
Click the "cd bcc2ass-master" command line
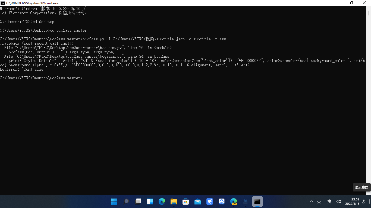[x=43, y=30]
